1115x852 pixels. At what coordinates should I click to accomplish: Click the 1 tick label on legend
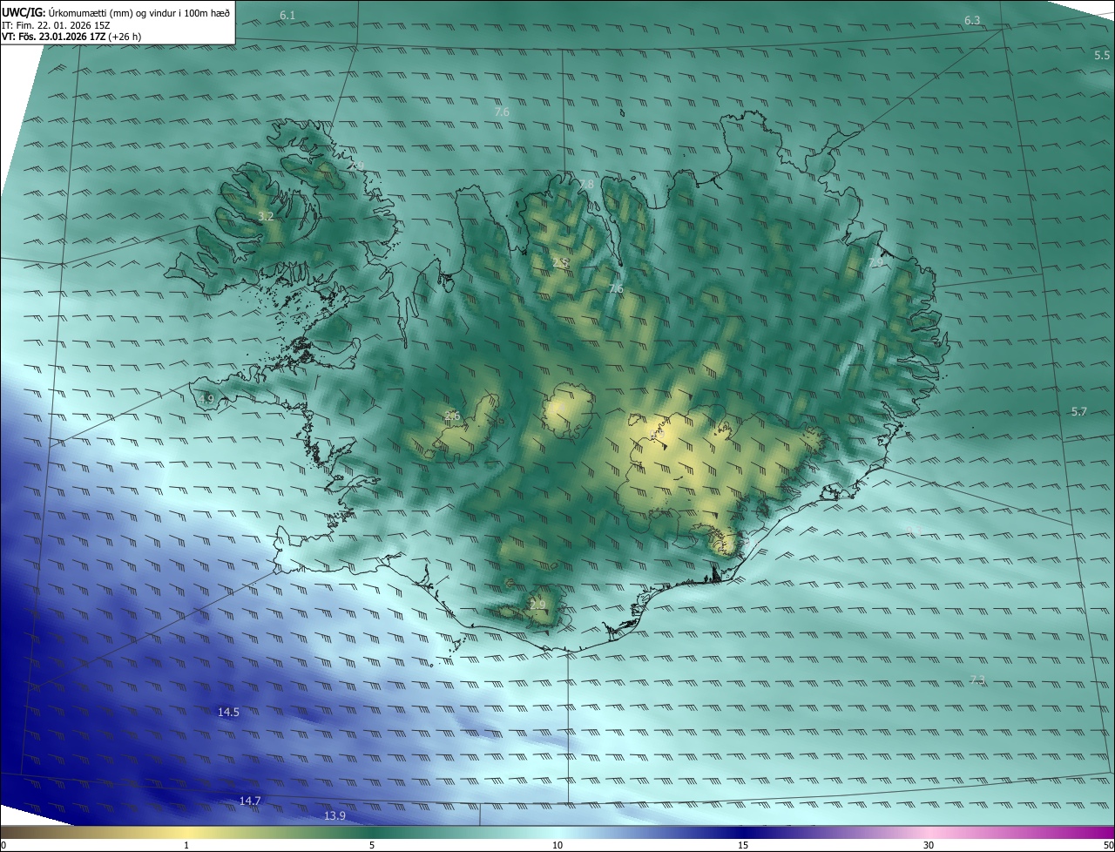pos(186,845)
